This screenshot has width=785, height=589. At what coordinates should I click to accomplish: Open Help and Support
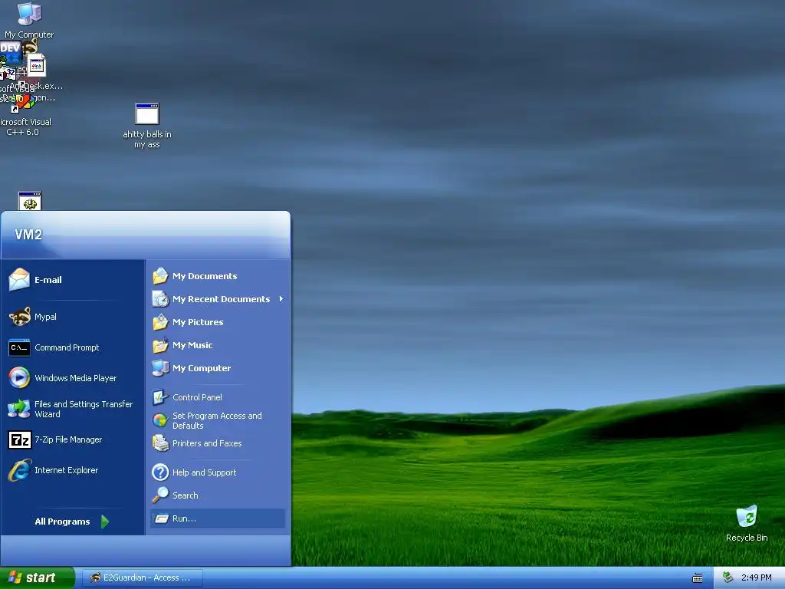217,472
